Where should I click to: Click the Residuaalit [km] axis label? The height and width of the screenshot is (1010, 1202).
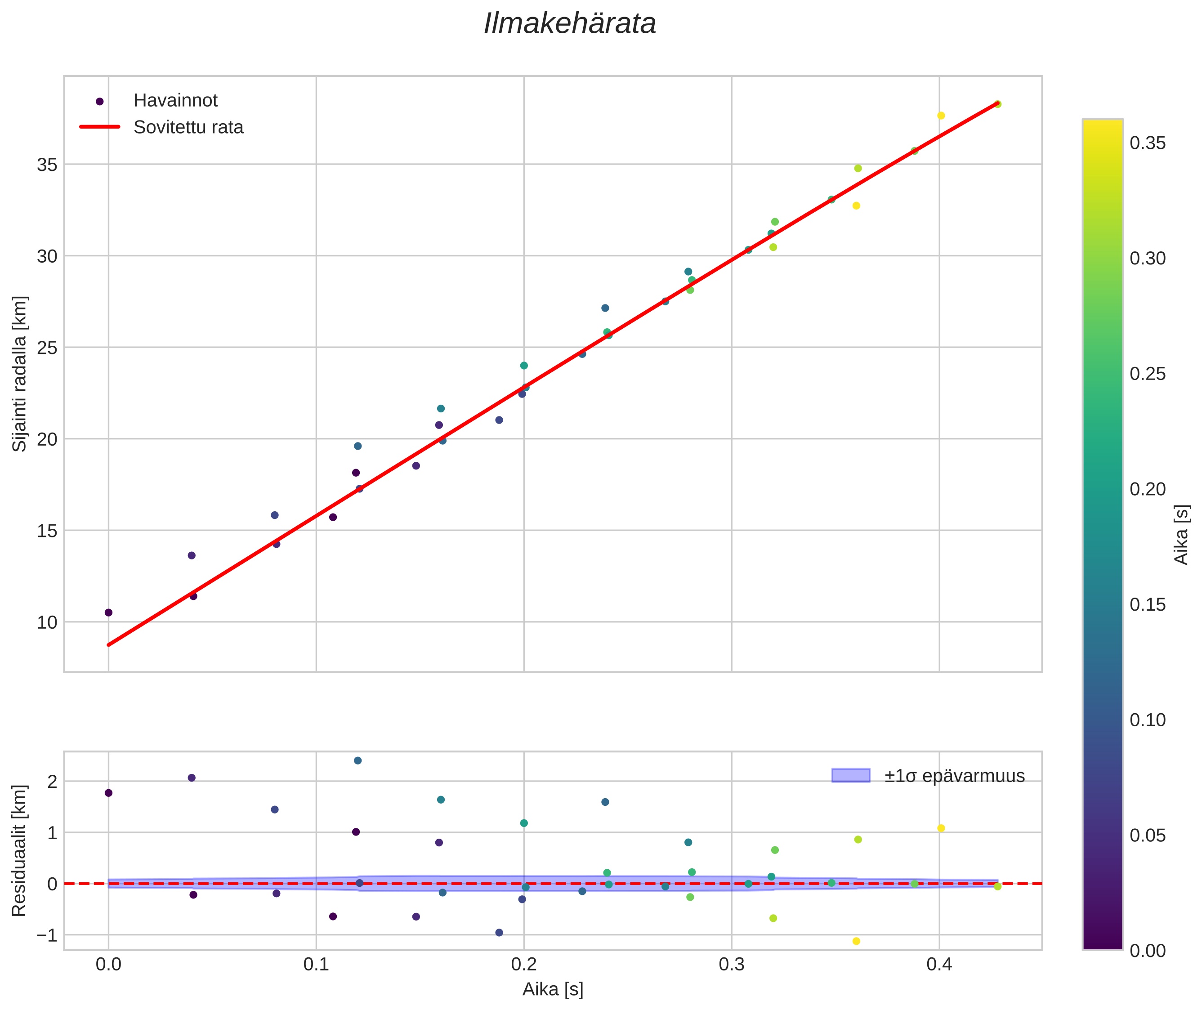(x=19, y=850)
